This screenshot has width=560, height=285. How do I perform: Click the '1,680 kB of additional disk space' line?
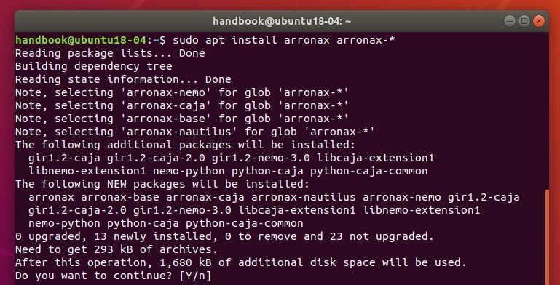coord(241,263)
